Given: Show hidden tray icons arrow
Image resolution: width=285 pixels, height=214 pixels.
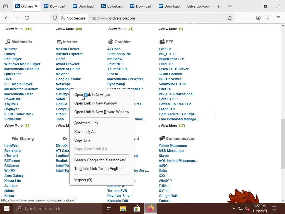Looking at the screenshot, I should click(x=234, y=208).
